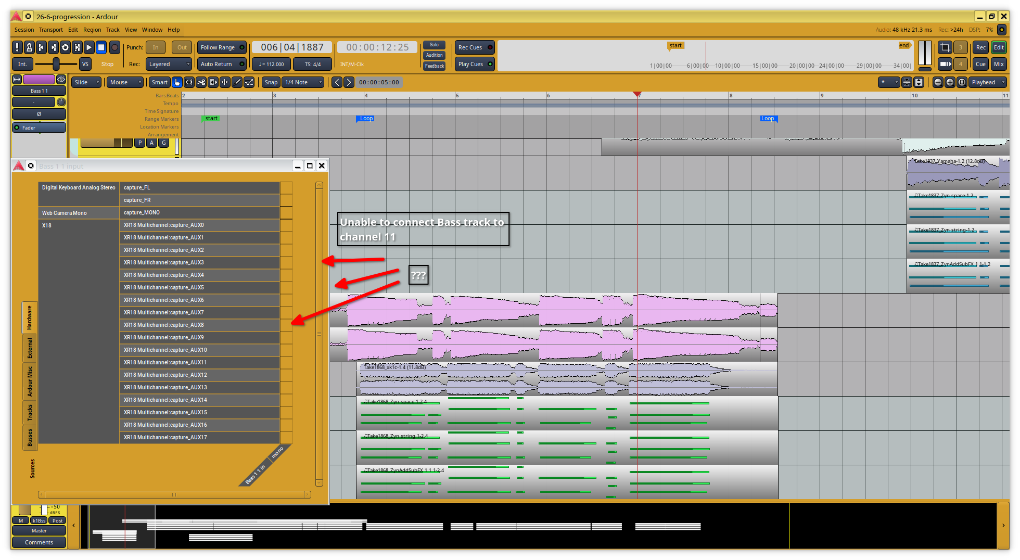The height and width of the screenshot is (560, 1020).
Task: Toggle Snap on the edit toolbar
Action: click(x=271, y=82)
